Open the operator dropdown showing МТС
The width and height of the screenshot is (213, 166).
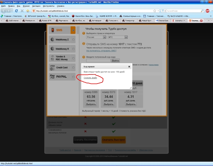coord(118,37)
